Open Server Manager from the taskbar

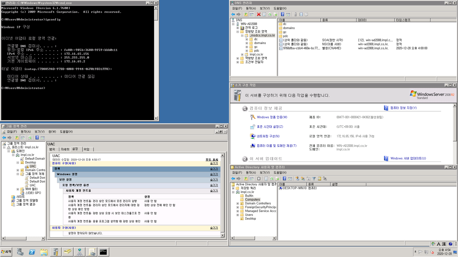point(20,252)
